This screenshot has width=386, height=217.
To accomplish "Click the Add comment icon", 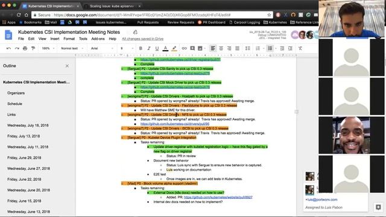I will pos(192,48).
